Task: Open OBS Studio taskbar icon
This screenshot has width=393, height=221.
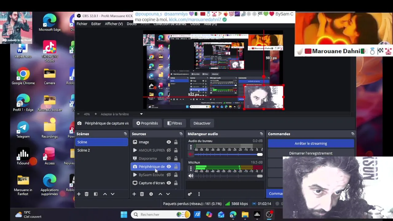Action: [269, 215]
